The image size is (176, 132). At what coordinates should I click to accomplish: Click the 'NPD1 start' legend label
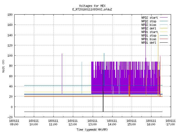tap(150, 32)
